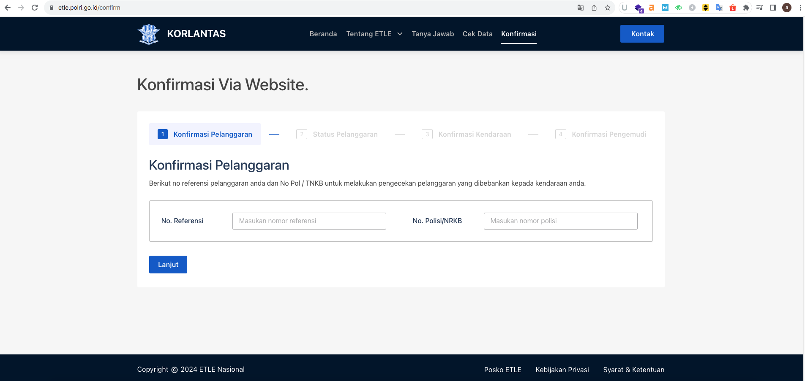805x381 pixels.
Task: Open the purple layered extension with badge 4
Action: point(639,8)
